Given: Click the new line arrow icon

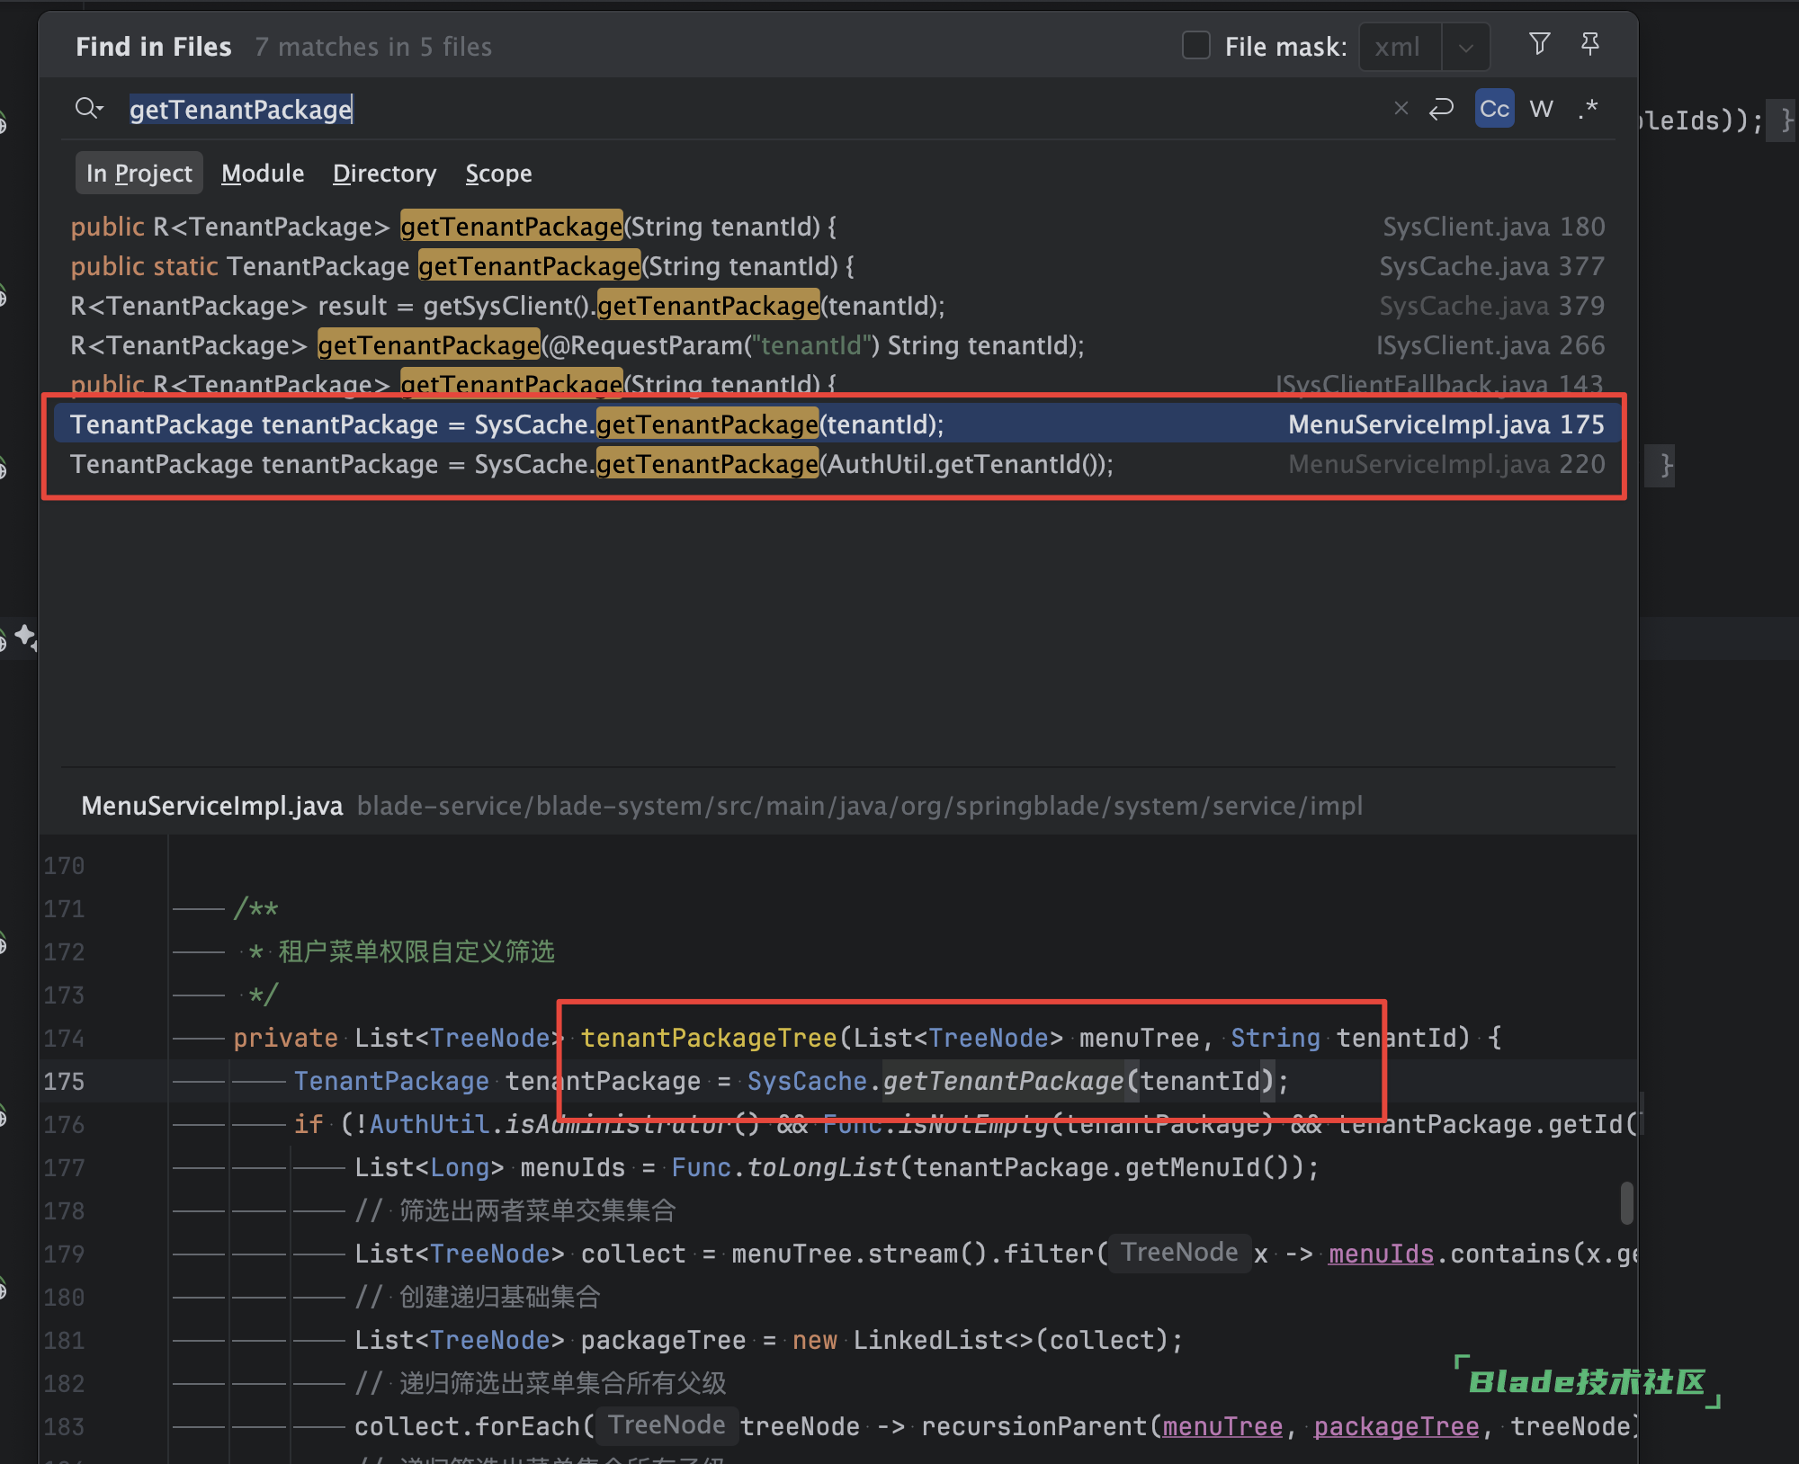Looking at the screenshot, I should point(1441,109).
